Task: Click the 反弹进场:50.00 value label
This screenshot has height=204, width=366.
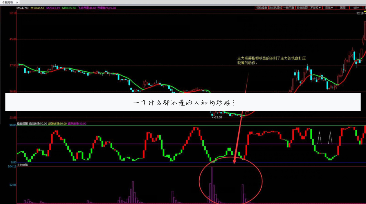Action: [57, 123]
